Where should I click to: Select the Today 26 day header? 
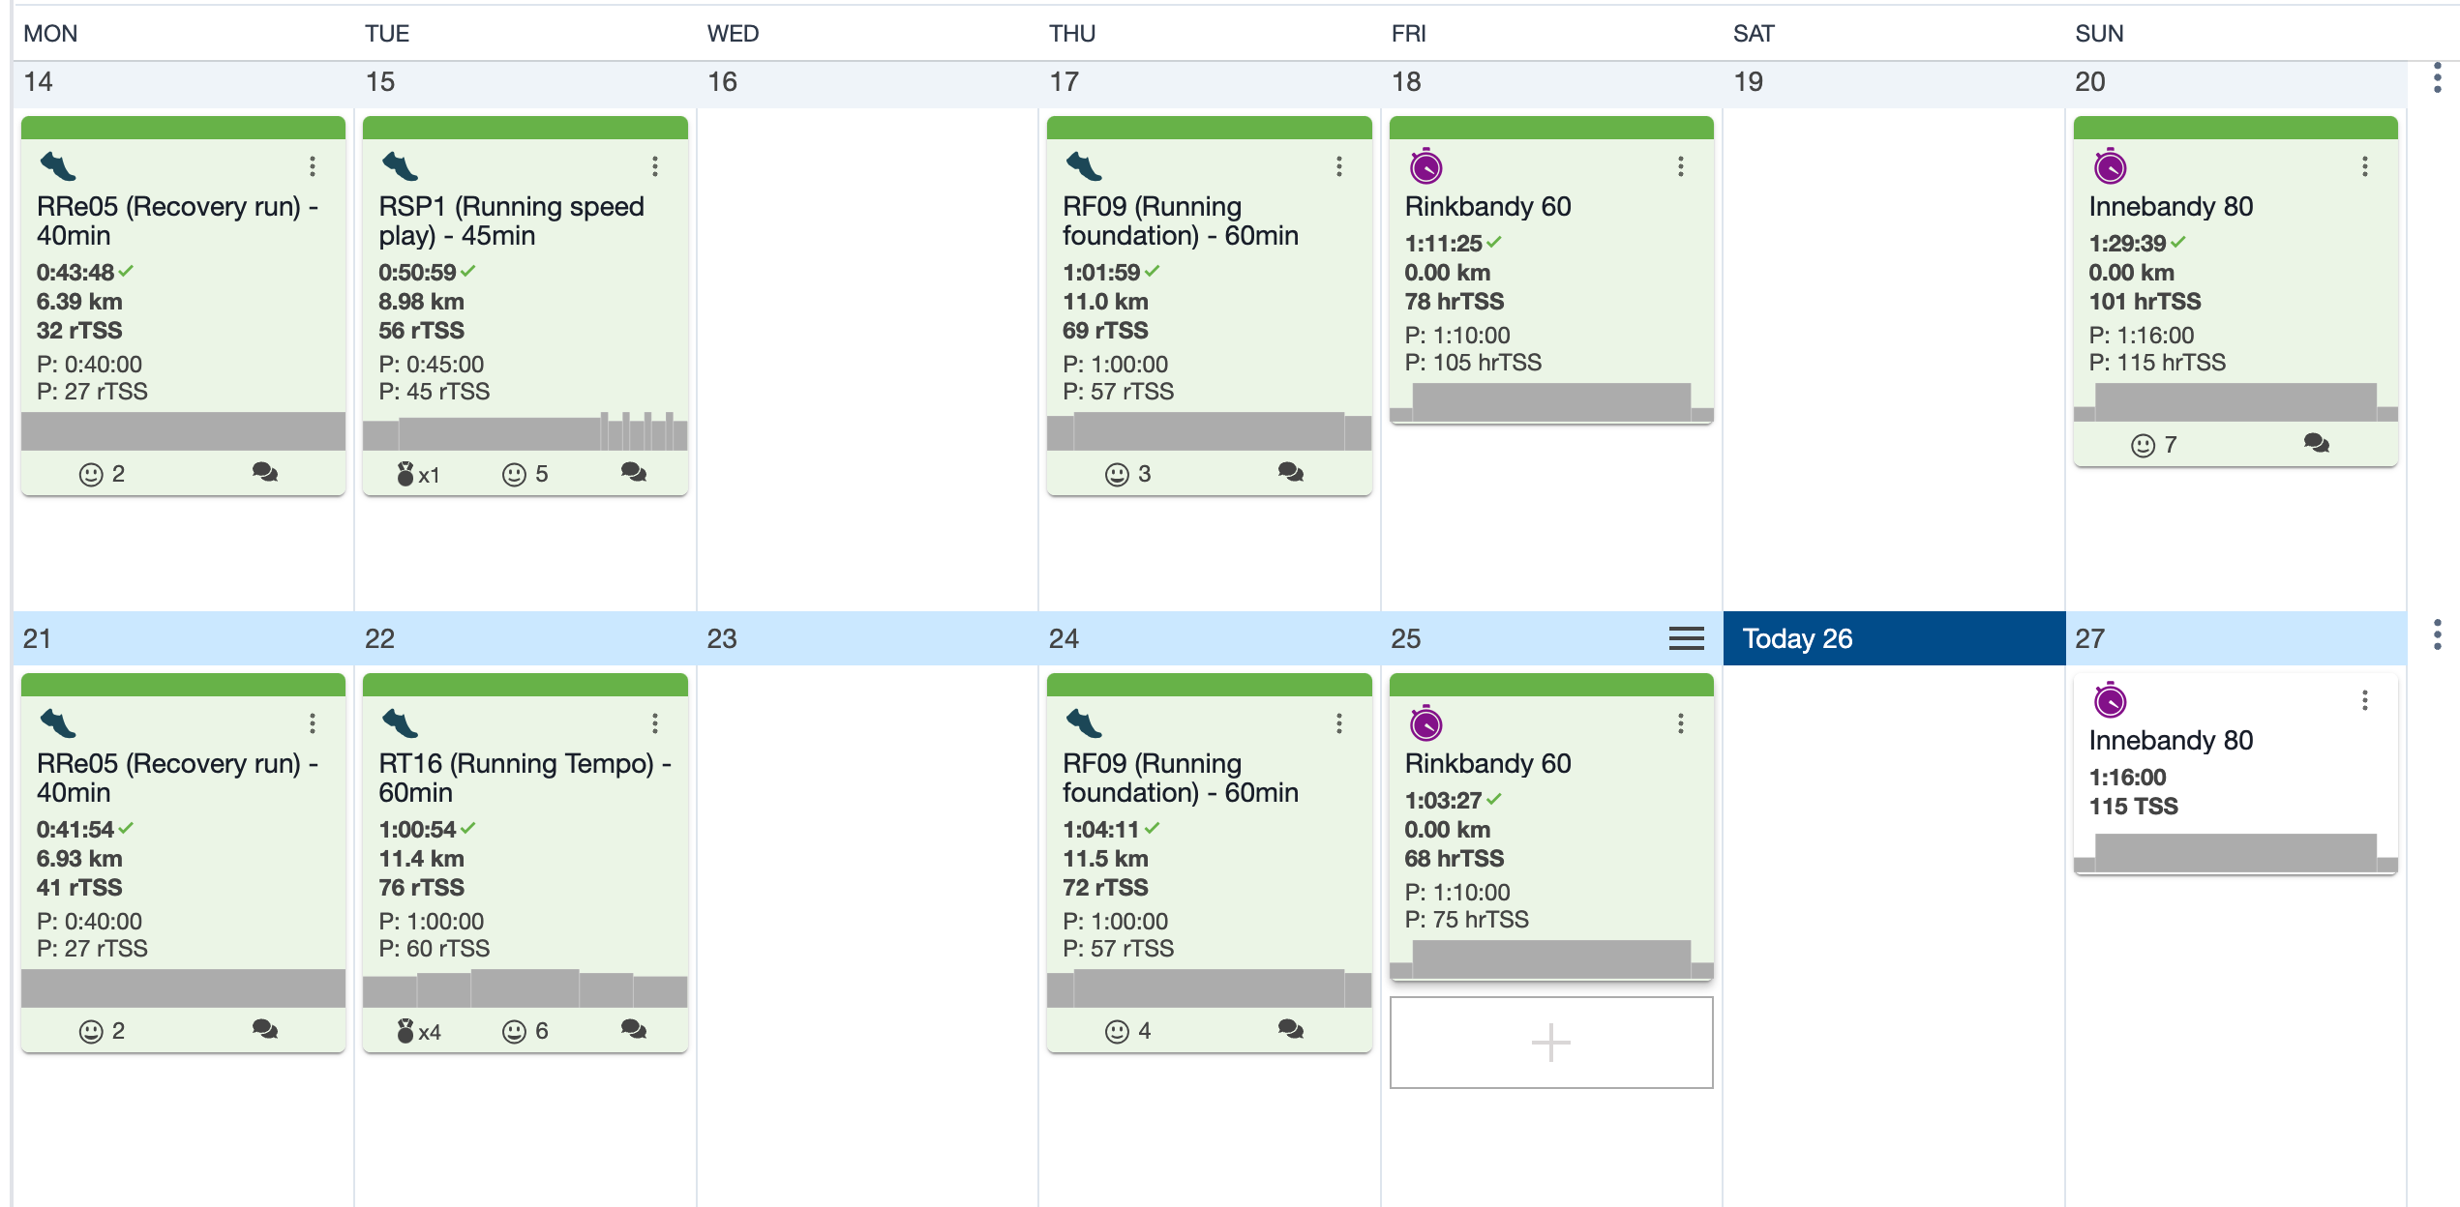pyautogui.click(x=1894, y=638)
